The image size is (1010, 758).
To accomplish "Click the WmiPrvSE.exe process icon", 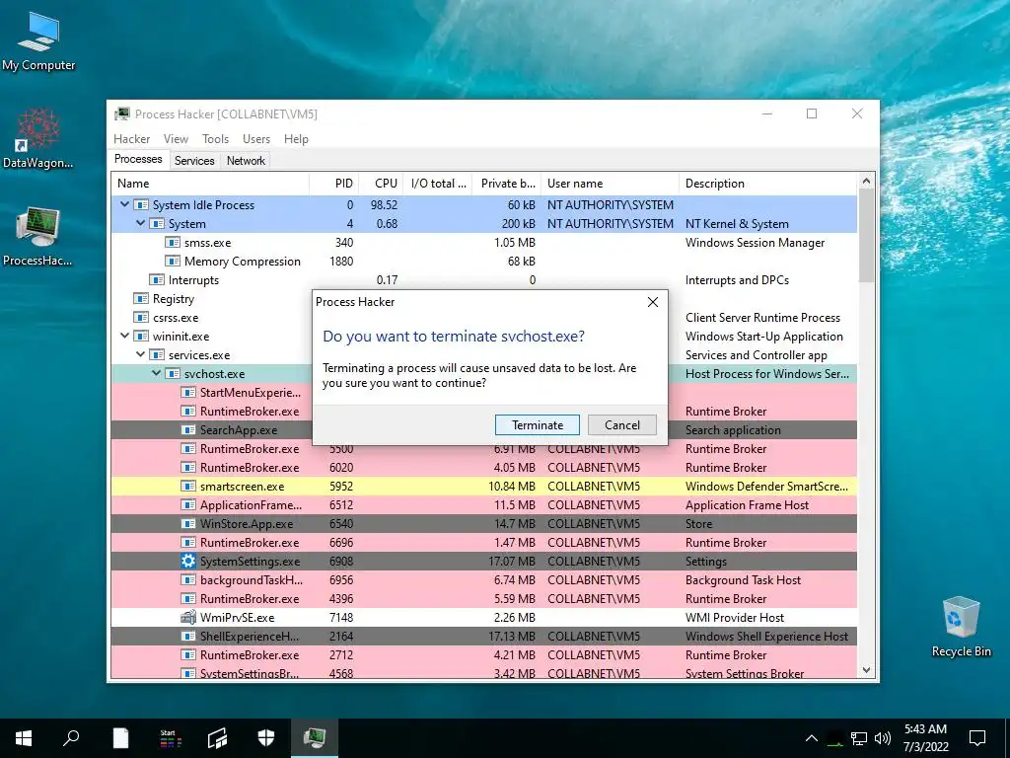I will click(188, 617).
